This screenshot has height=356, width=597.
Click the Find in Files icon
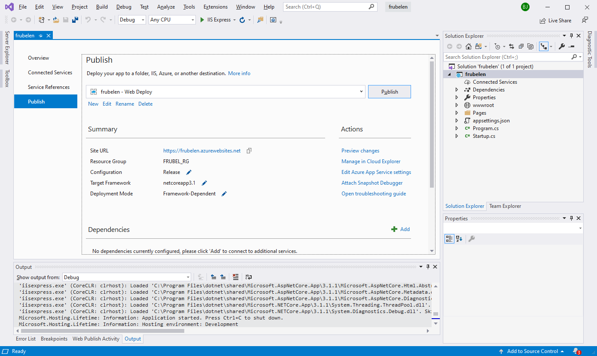click(x=260, y=20)
